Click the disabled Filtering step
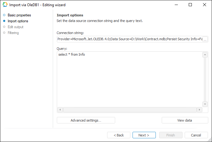 tap(13, 33)
